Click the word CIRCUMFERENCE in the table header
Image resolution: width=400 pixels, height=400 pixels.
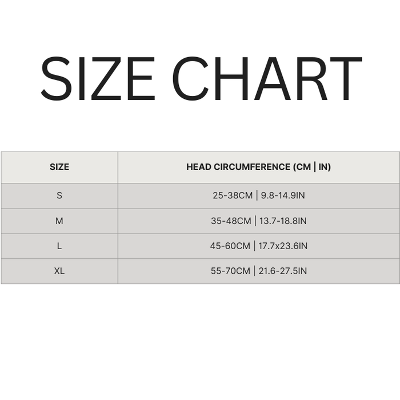251,167
